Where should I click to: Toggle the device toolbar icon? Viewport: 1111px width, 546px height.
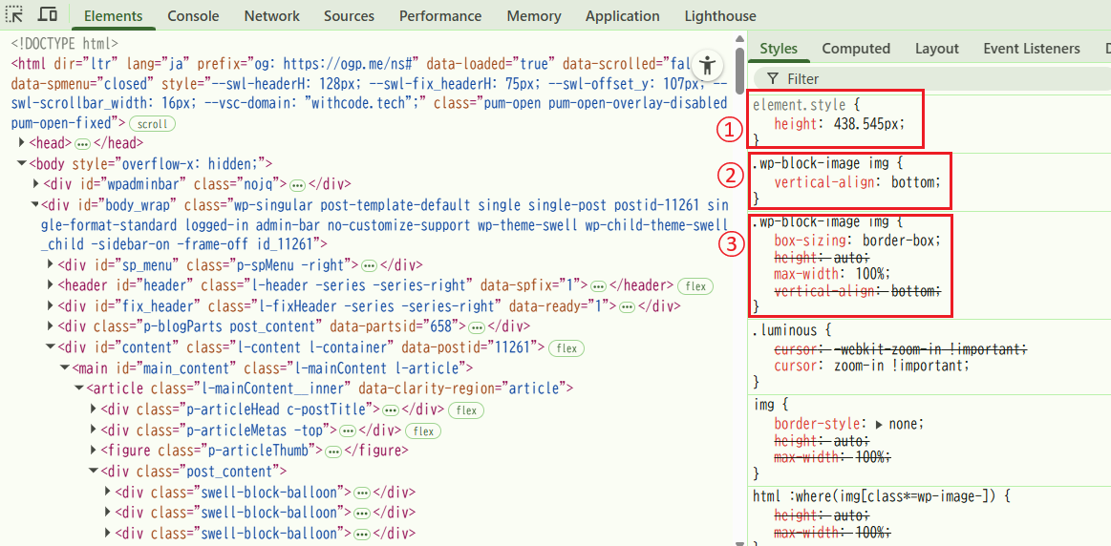click(48, 15)
